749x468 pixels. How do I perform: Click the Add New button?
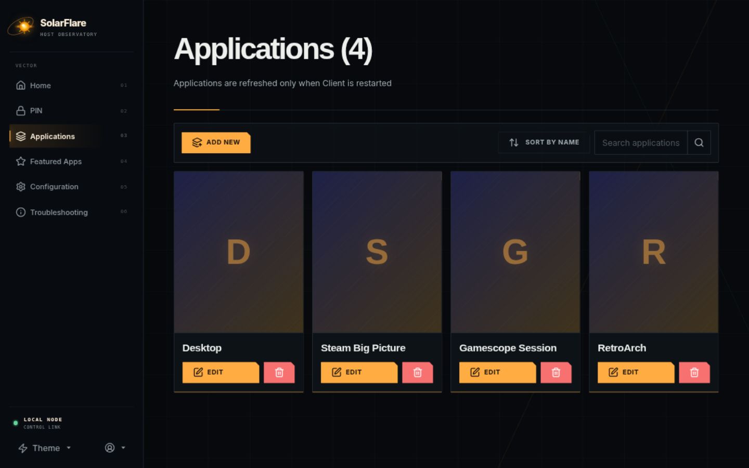point(216,142)
